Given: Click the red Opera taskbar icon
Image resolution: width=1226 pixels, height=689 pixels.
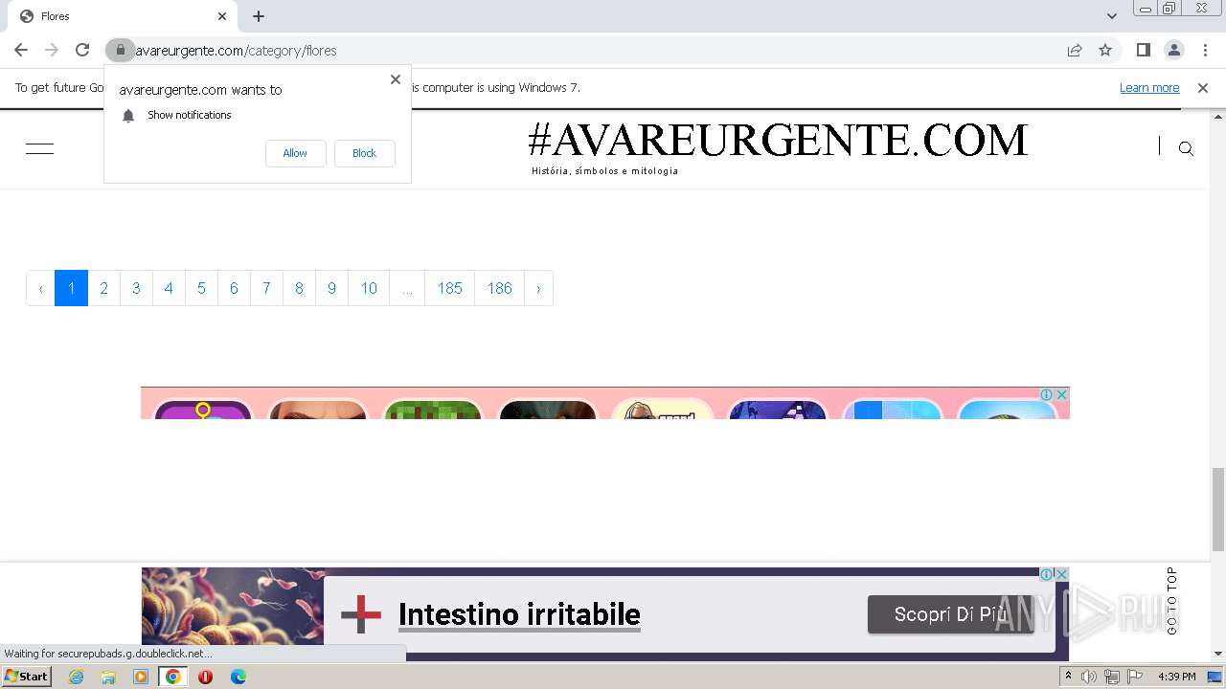Looking at the screenshot, I should 205,677.
